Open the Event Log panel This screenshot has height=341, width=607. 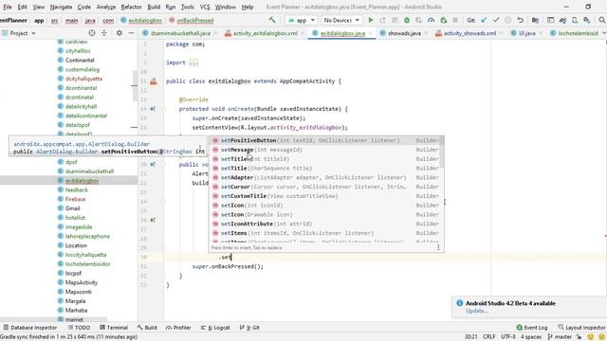(x=531, y=328)
